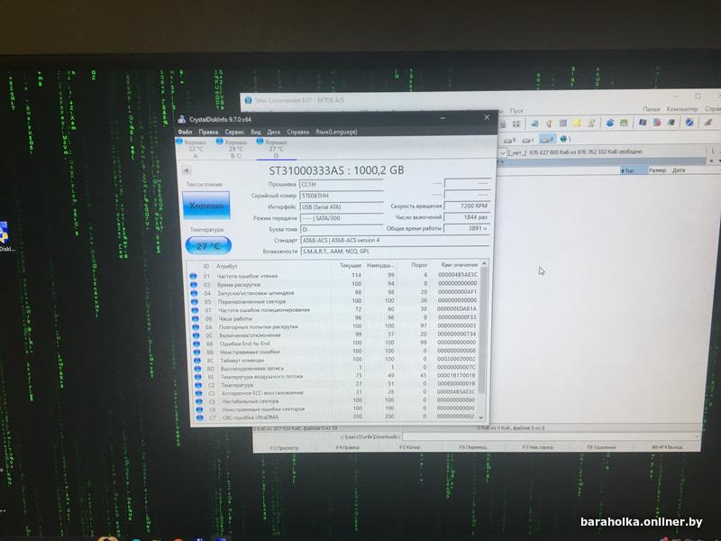The height and width of the screenshot is (541, 721).
Task: Click the power-on hours field 3891 ч
Action: point(467,228)
